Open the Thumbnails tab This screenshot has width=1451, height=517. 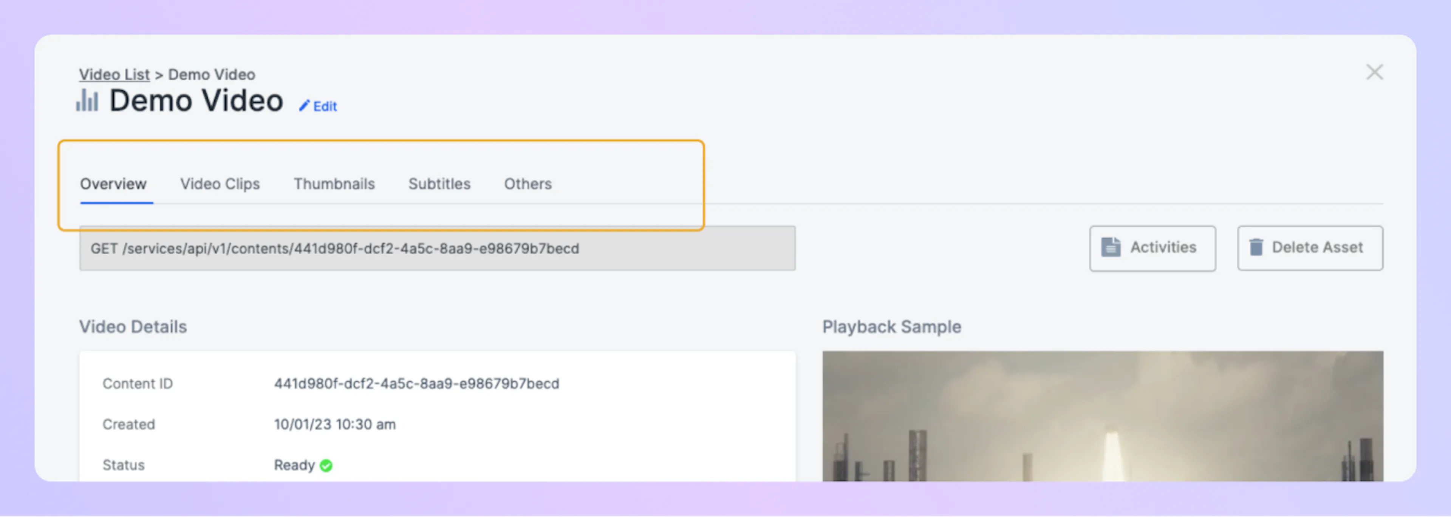tap(334, 184)
